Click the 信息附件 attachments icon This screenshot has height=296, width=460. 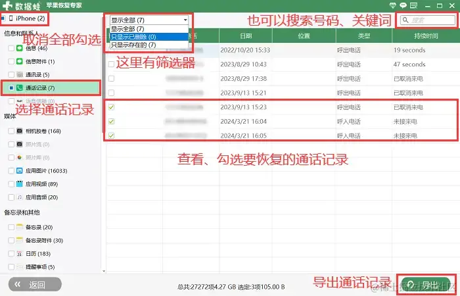tap(20, 61)
